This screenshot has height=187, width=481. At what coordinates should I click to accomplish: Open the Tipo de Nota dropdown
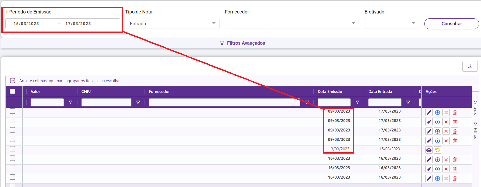(x=172, y=23)
